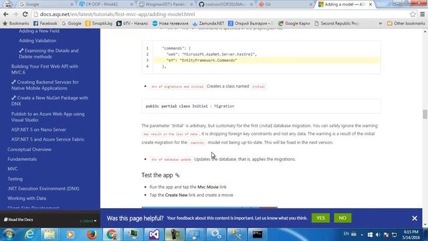Go back to the previous browser page
This screenshot has width=428, height=241.
[x=6, y=14]
